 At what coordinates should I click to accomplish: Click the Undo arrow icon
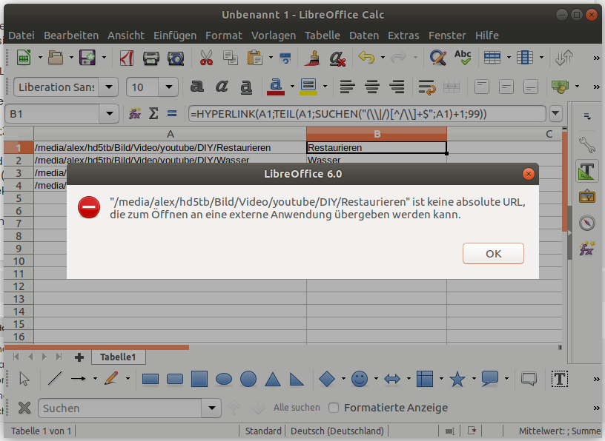pos(366,58)
